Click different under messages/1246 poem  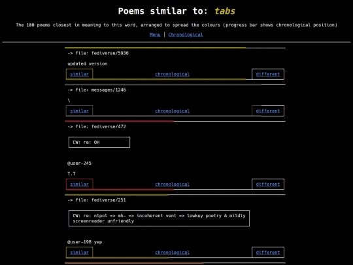(268, 111)
